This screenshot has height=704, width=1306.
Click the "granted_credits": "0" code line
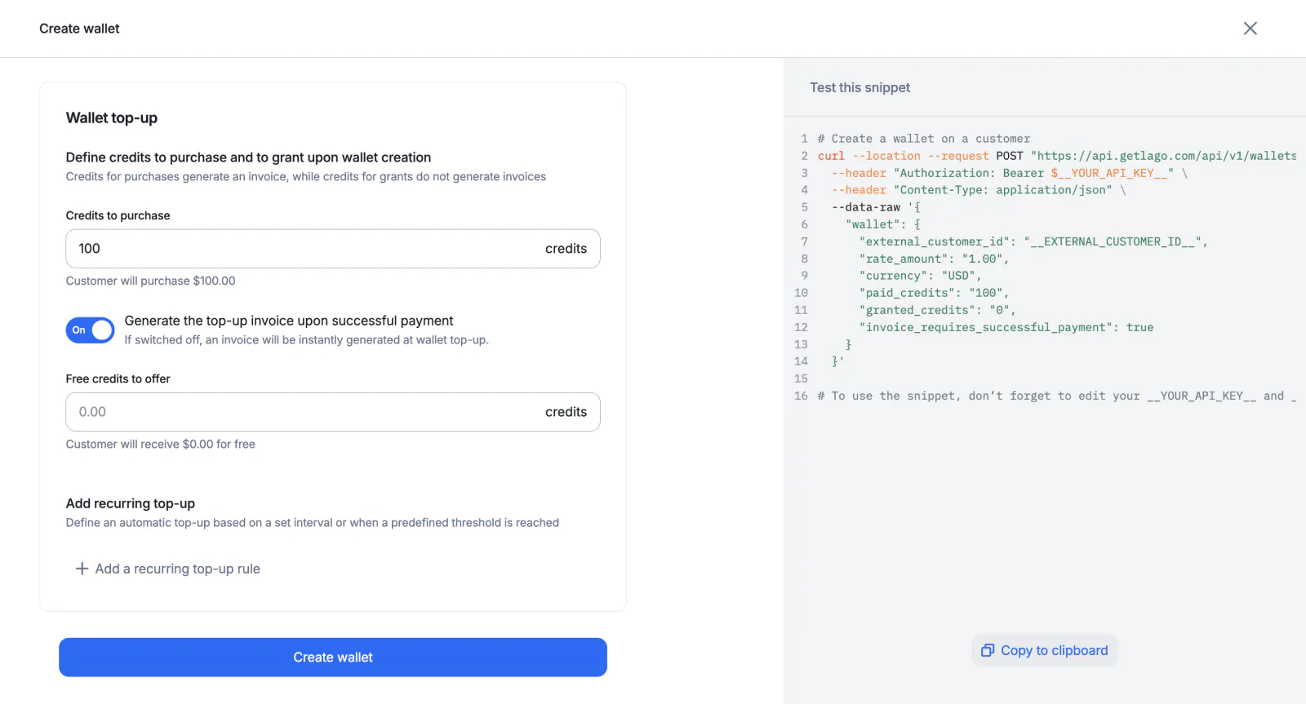click(x=937, y=310)
